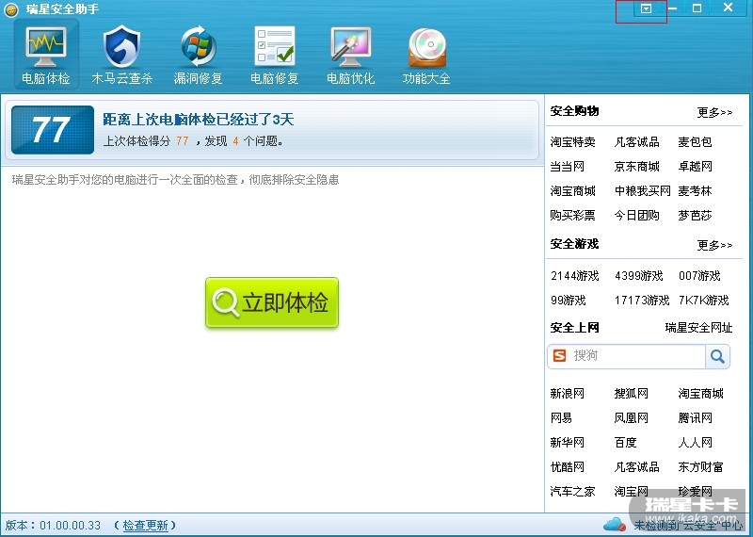Open the title bar dropdown menu
This screenshot has width=753, height=537.
(x=646, y=8)
